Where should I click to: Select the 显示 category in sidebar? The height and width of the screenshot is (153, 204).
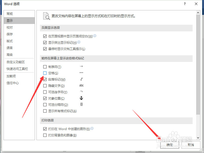tap(19, 20)
